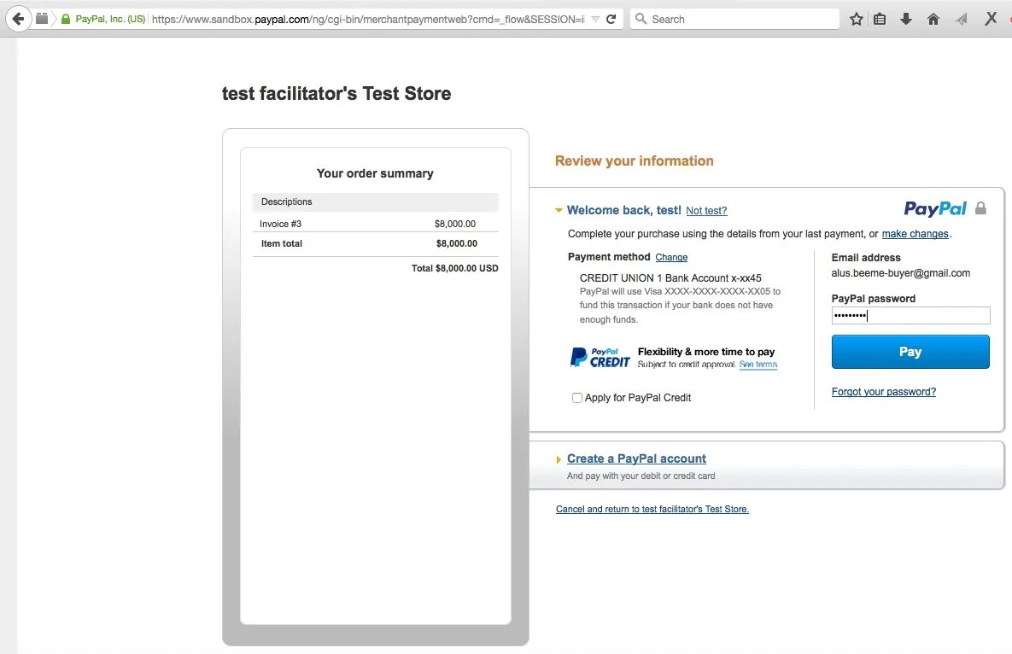The image size is (1012, 654).
Task: Click 'And pay with your debit or credit card'
Action: (641, 476)
